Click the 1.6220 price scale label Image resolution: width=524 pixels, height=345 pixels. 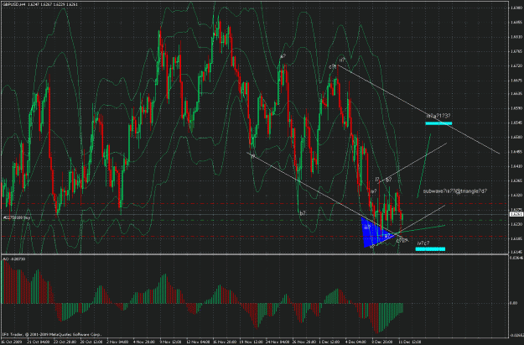point(516,224)
